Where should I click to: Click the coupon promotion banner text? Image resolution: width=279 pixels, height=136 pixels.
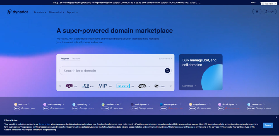(127, 3)
